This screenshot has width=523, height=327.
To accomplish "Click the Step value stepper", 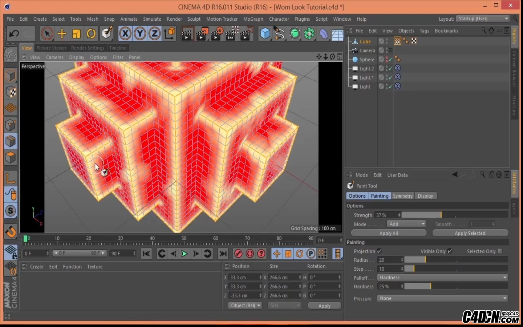I will coord(402,269).
